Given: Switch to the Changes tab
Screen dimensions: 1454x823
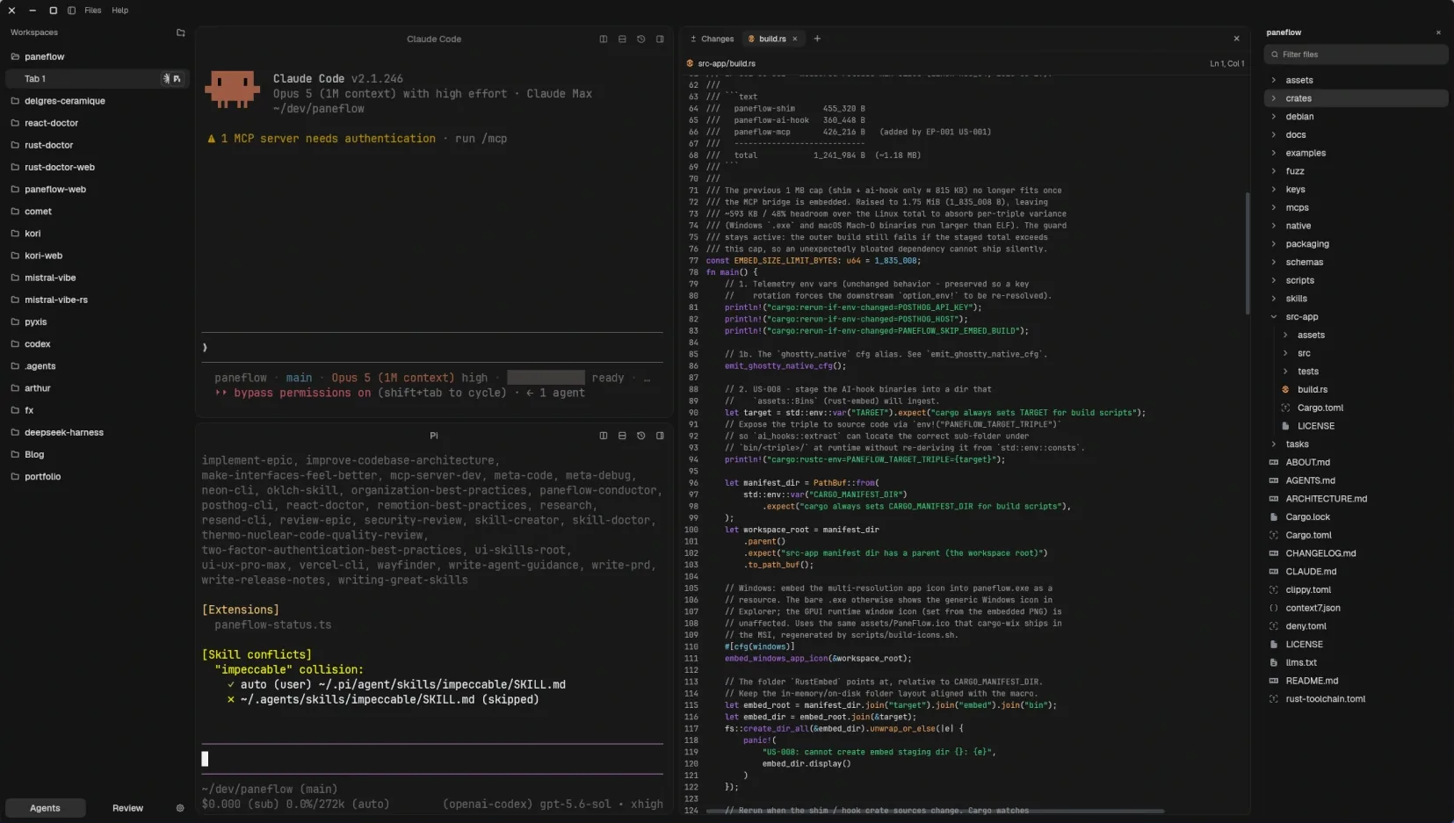Looking at the screenshot, I should [x=712, y=39].
